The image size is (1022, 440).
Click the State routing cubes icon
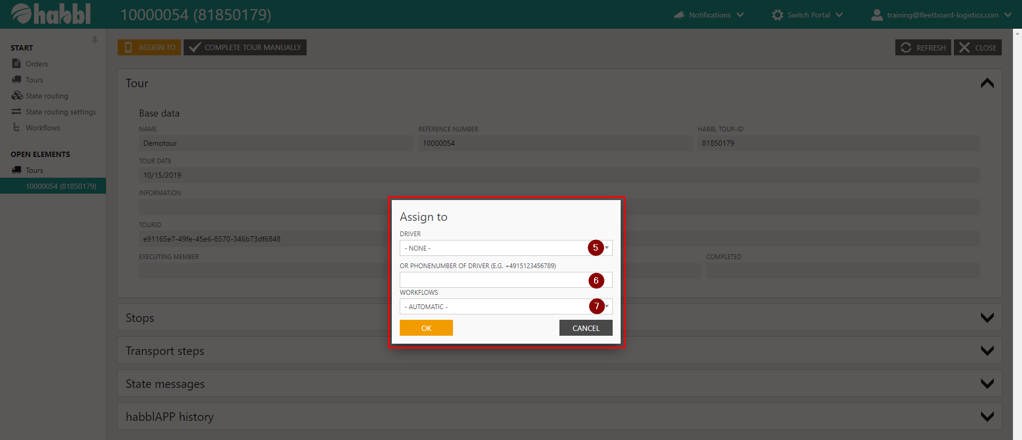tap(17, 96)
